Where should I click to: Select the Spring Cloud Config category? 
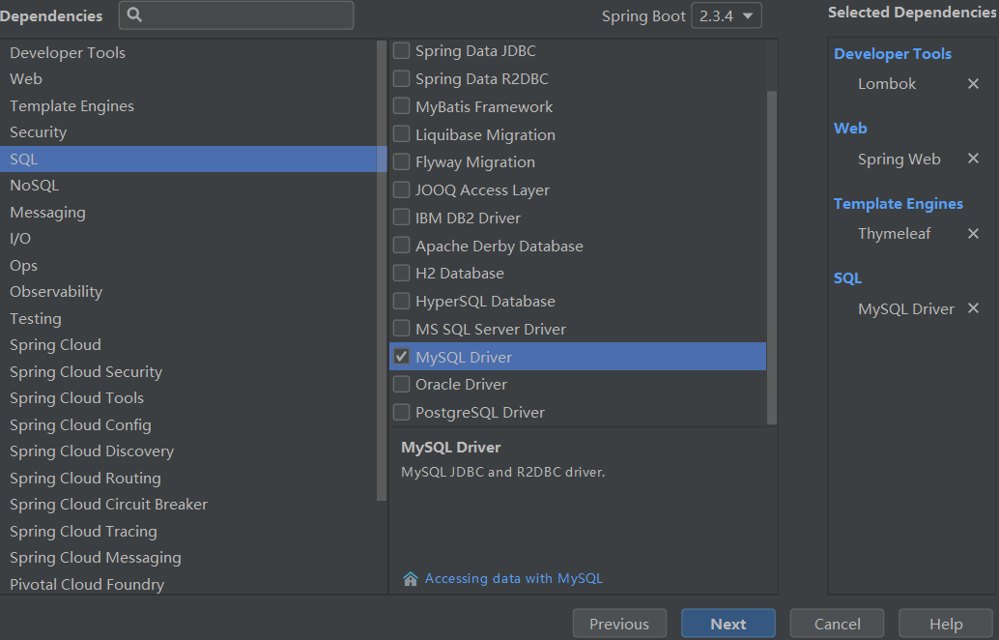[188, 424]
